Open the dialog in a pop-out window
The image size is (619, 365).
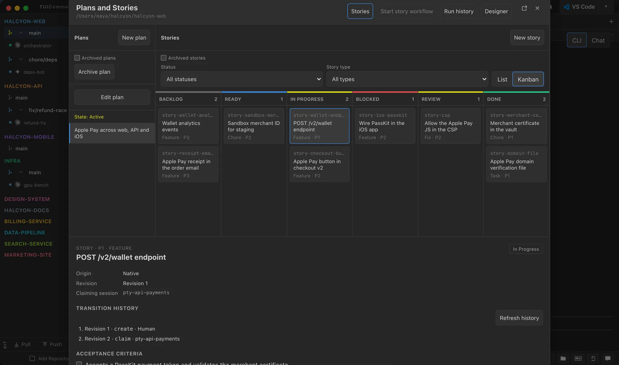click(x=524, y=8)
